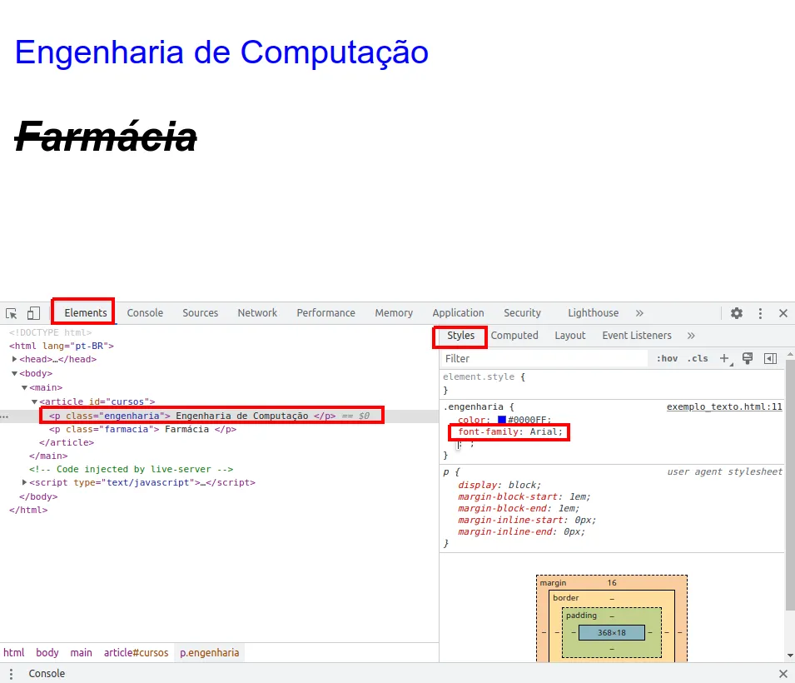This screenshot has width=795, height=683.
Task: Open the Console drawer three-dot menu
Action: tap(11, 674)
